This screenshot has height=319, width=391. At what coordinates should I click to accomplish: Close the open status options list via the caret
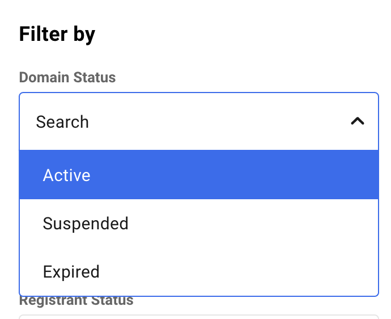tap(358, 121)
